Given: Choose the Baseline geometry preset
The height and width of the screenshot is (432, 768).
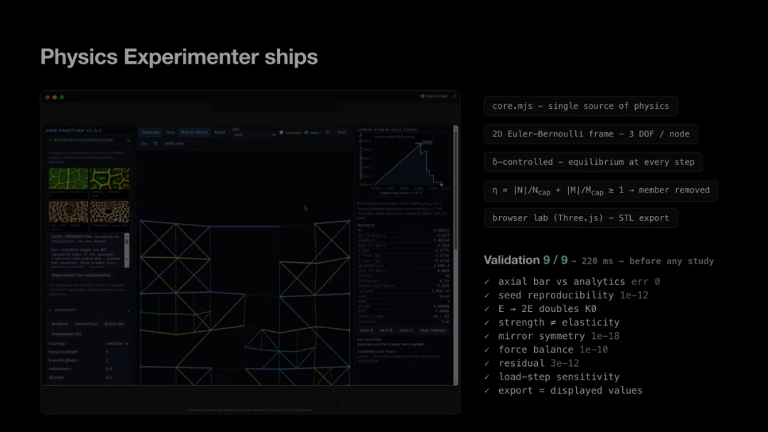Looking at the screenshot, I should (59, 324).
